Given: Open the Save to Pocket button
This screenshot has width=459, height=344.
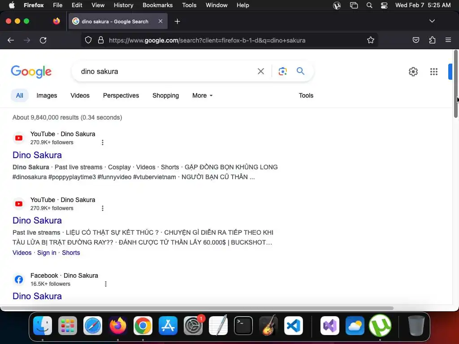Looking at the screenshot, I should click(x=416, y=40).
